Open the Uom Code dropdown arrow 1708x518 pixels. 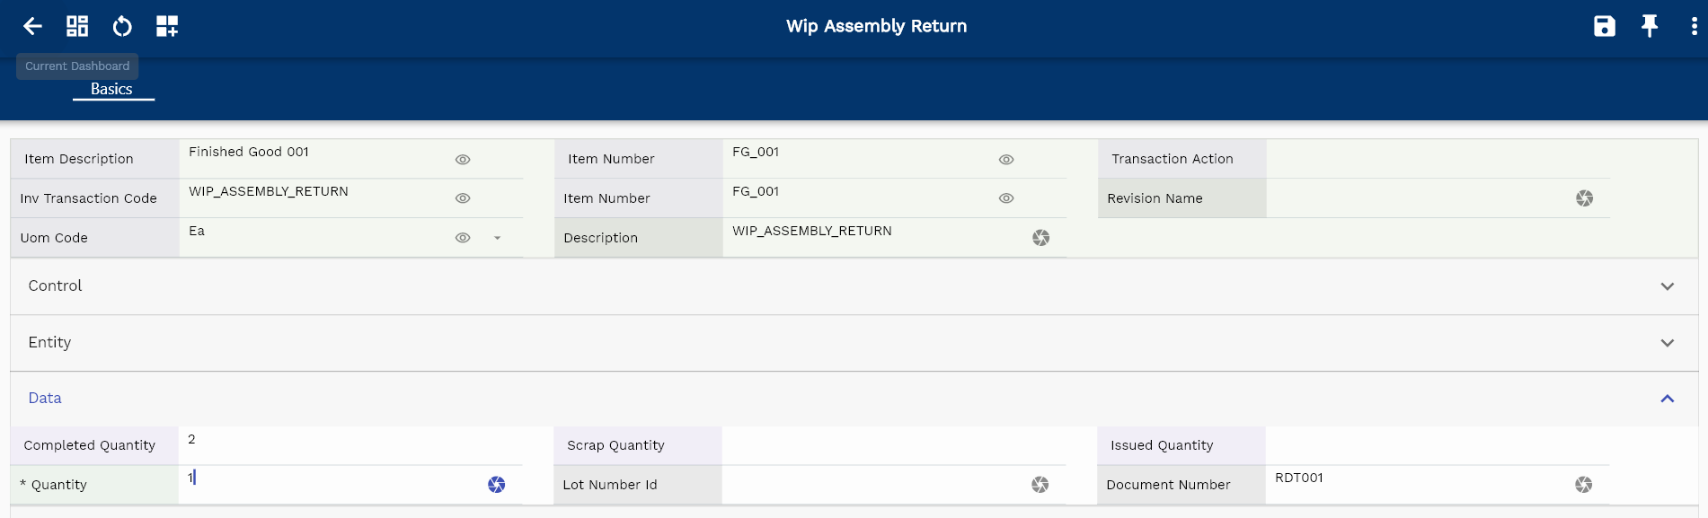pos(497,238)
